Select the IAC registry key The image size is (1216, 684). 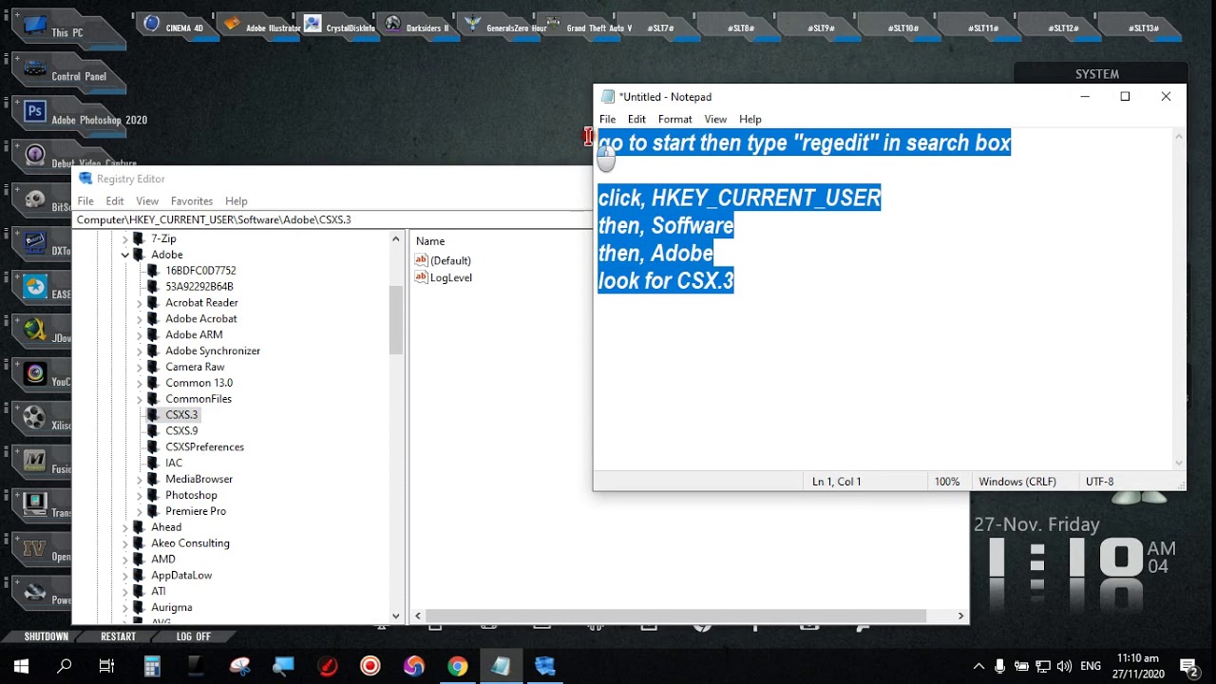(174, 464)
